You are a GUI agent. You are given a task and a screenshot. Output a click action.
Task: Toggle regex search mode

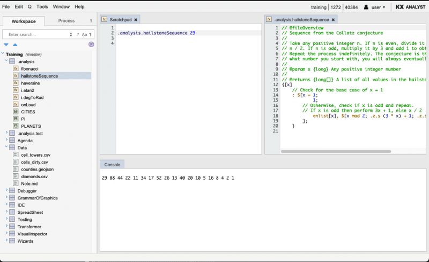pyautogui.click(x=78, y=35)
